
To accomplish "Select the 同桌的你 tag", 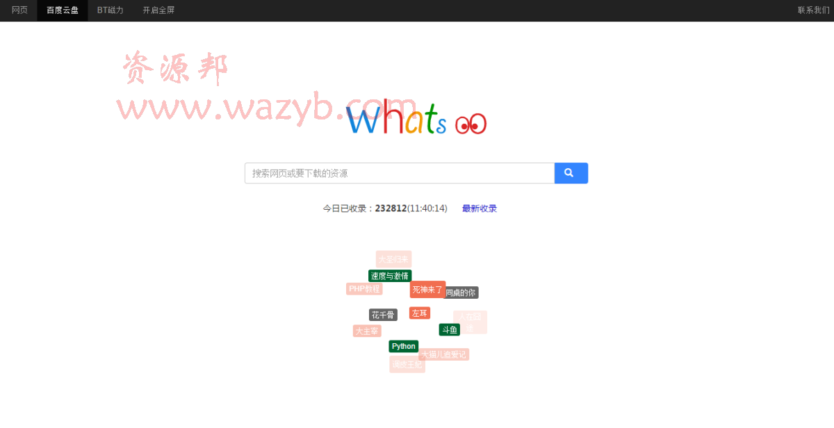I will click(x=461, y=293).
